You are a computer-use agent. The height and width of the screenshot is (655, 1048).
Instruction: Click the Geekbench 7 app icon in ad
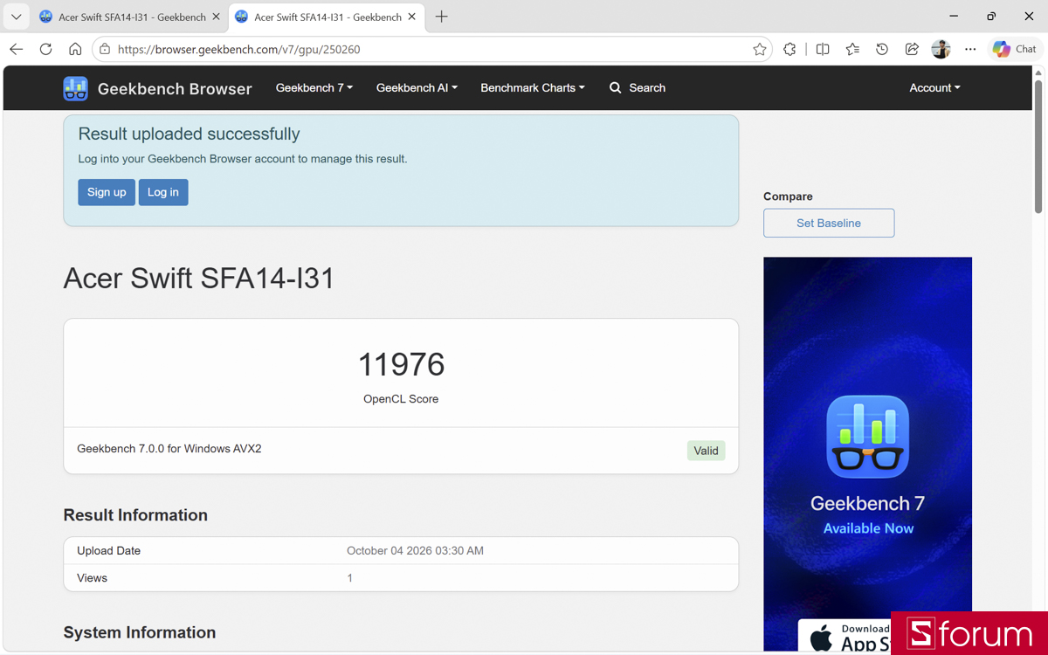pyautogui.click(x=868, y=437)
